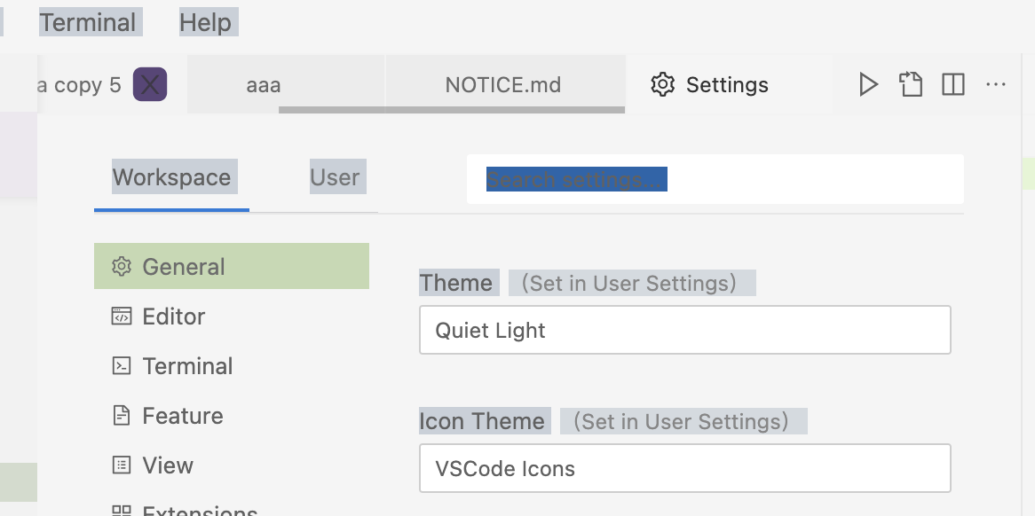The height and width of the screenshot is (516, 1035).
Task: Switch to the NOTICE.md tab
Action: pyautogui.click(x=503, y=85)
